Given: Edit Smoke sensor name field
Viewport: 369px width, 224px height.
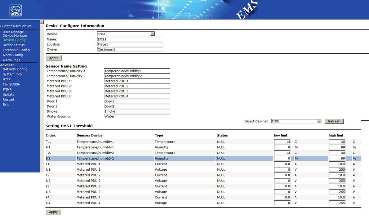Looking at the screenshot, I should [137, 111].
